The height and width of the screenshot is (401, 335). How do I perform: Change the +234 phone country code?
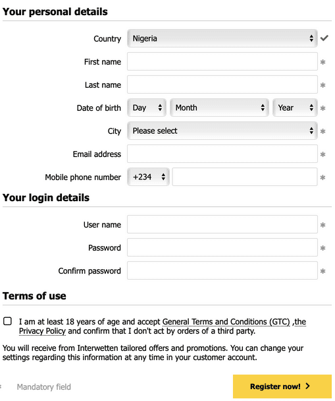click(148, 177)
